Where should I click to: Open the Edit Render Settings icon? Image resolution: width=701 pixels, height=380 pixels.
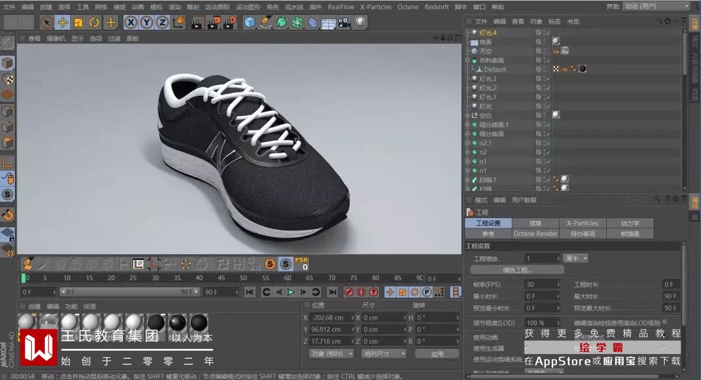click(x=228, y=23)
